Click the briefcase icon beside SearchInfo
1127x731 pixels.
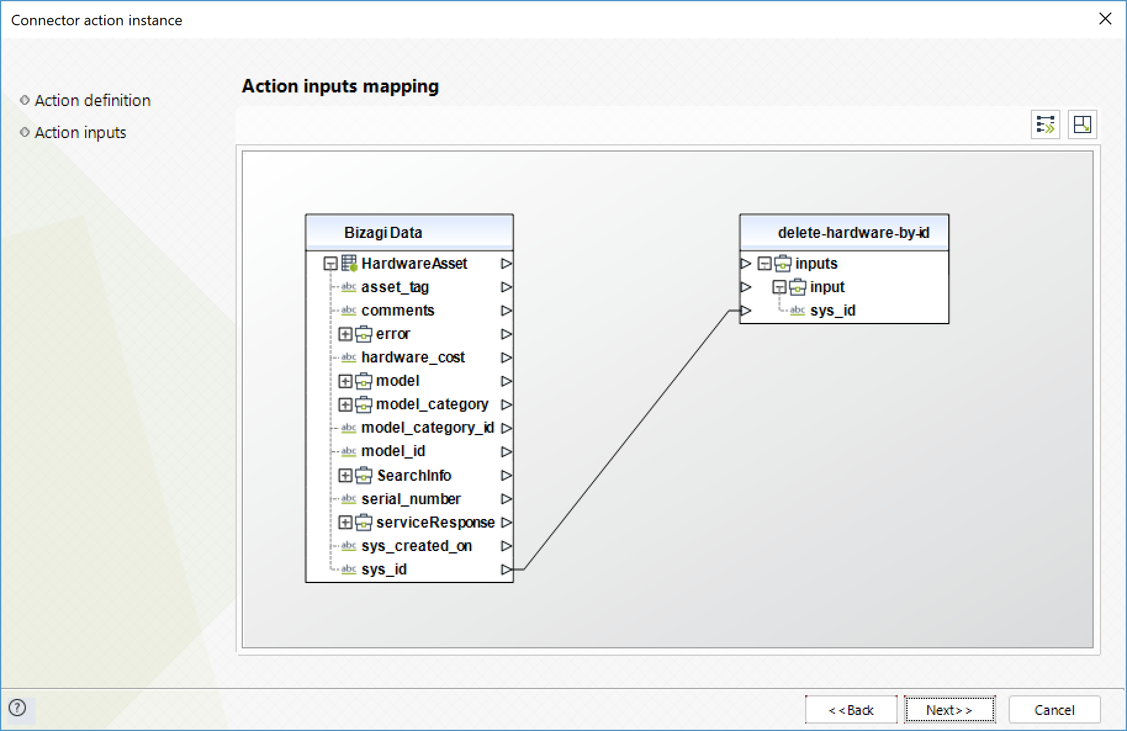point(364,475)
